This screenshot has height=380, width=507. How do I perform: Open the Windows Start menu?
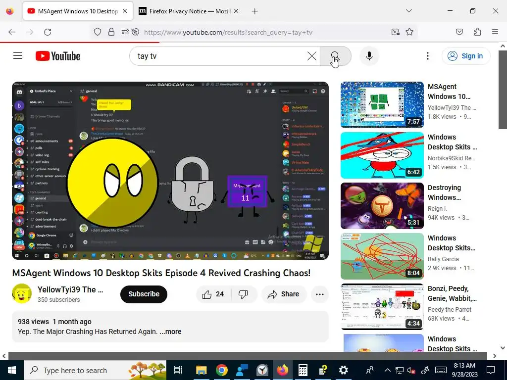(x=12, y=370)
